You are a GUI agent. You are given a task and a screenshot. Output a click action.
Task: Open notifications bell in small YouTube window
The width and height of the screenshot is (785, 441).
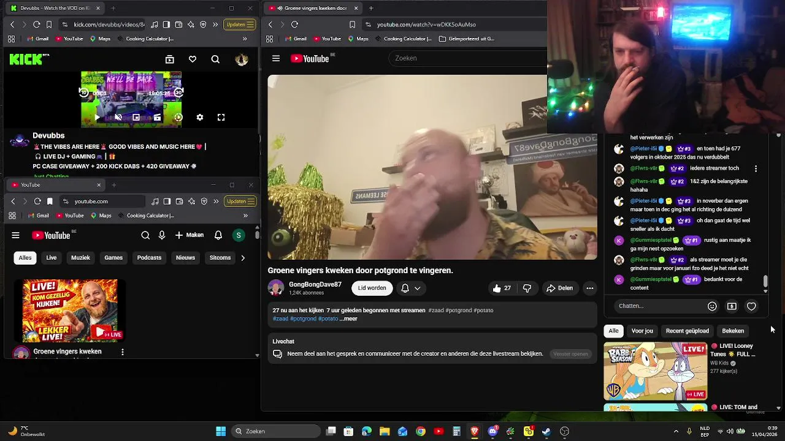click(x=218, y=235)
